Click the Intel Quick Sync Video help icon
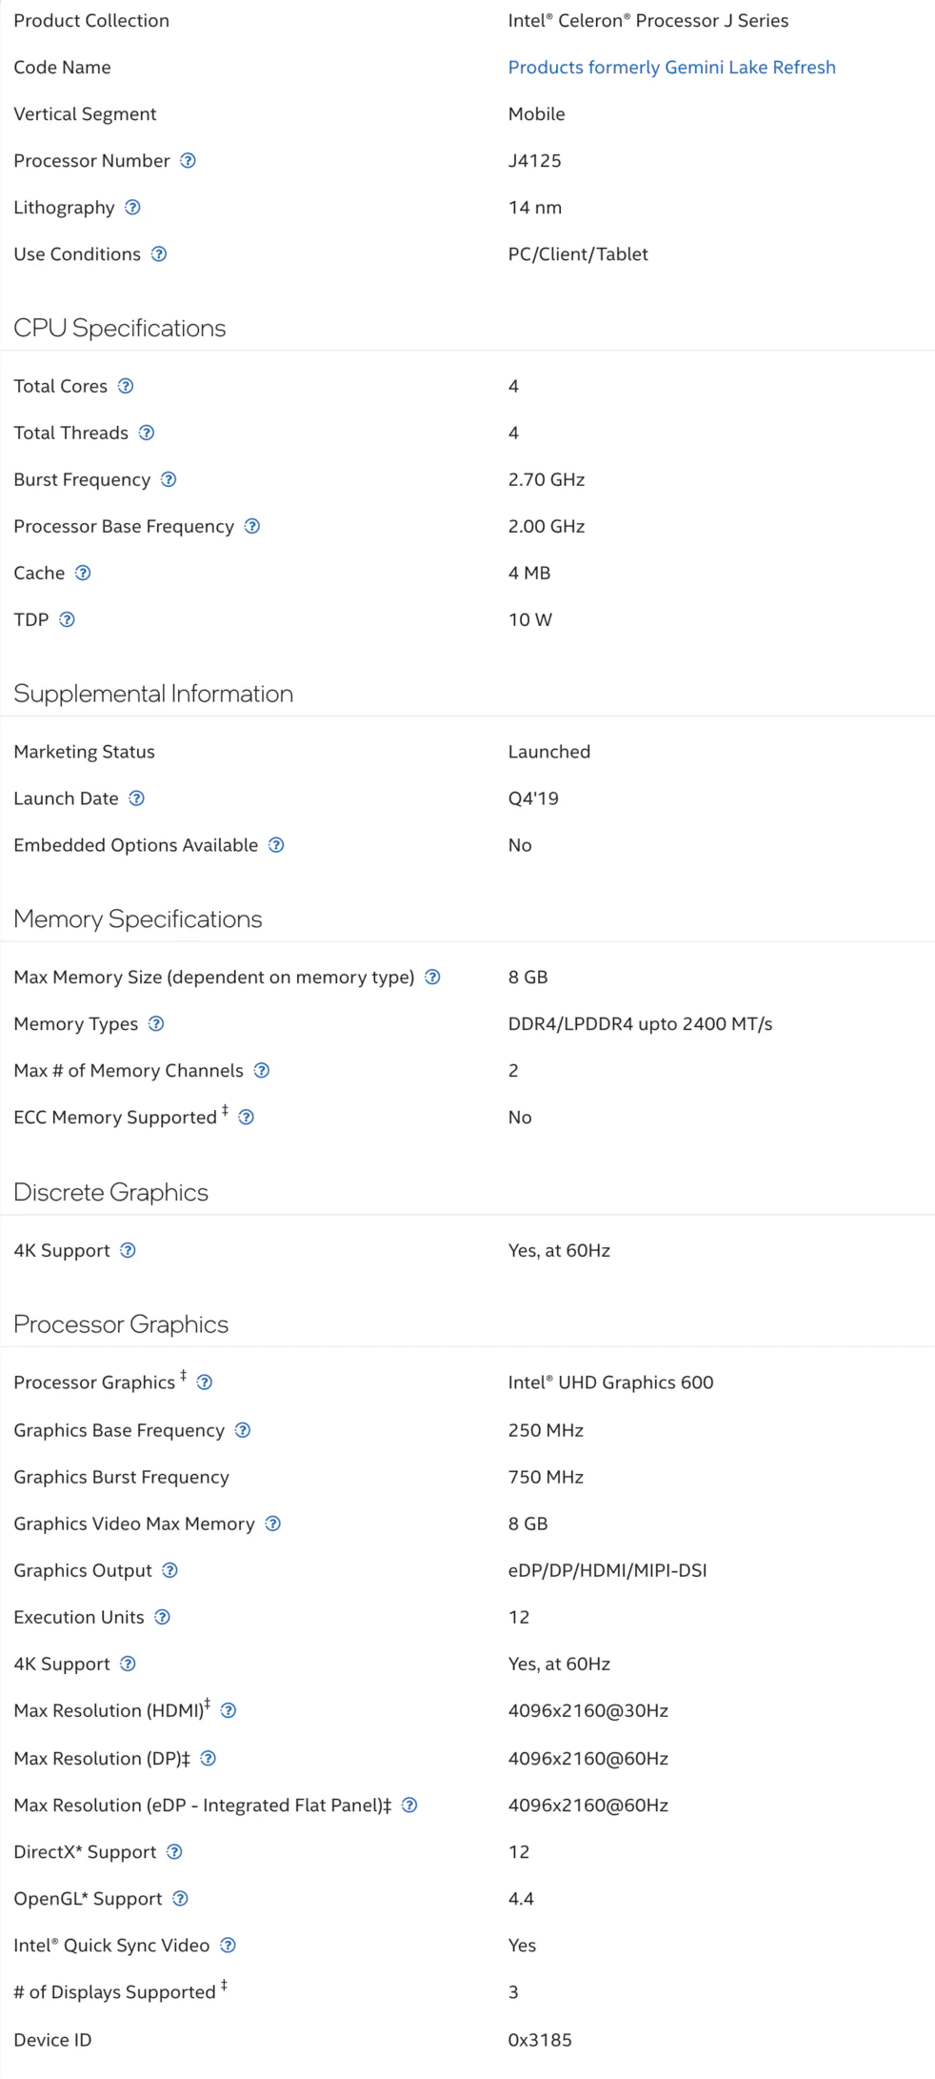This screenshot has width=935, height=2079. pyautogui.click(x=228, y=1946)
